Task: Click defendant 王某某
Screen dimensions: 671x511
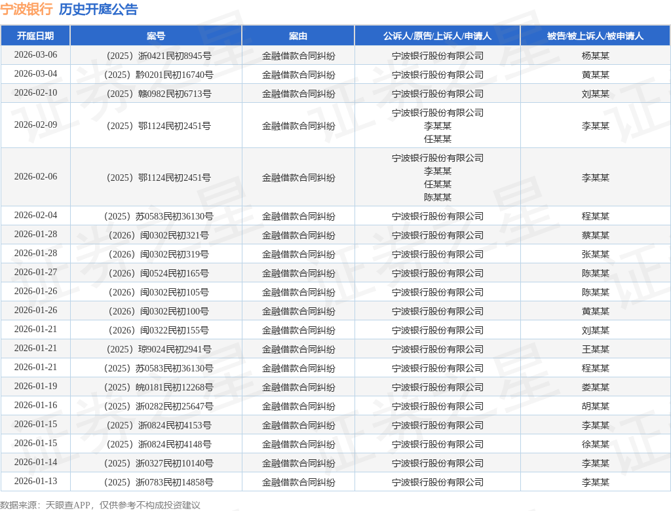Action: [595, 349]
